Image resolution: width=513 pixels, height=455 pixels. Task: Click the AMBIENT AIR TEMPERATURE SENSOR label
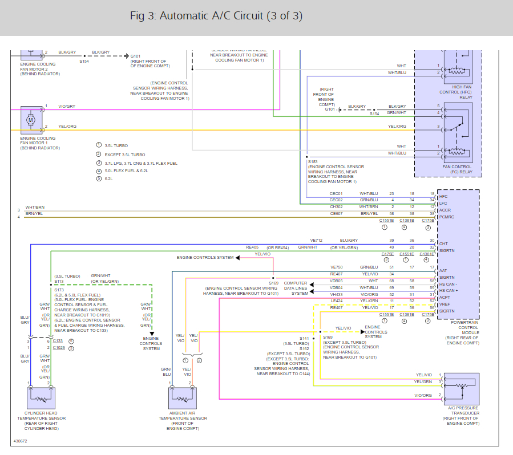click(x=183, y=416)
